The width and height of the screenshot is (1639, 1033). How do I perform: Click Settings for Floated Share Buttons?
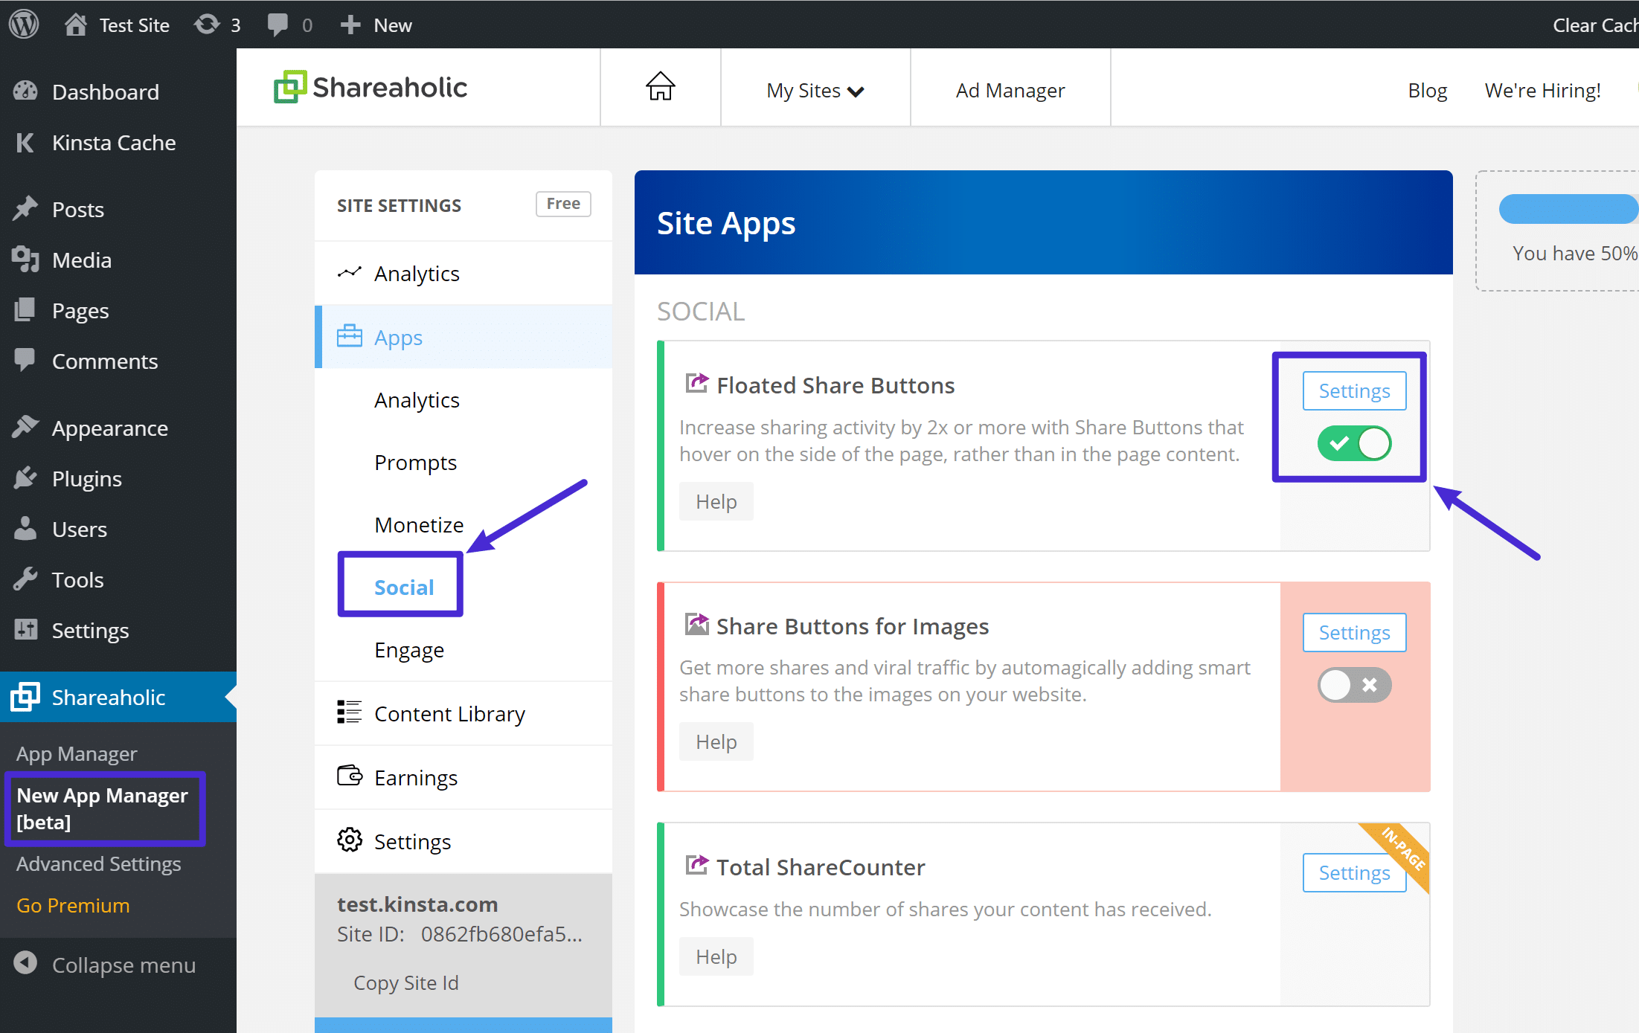1353,390
